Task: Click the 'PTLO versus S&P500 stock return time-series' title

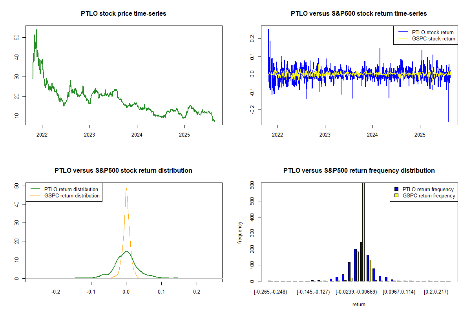Action: 359,14
